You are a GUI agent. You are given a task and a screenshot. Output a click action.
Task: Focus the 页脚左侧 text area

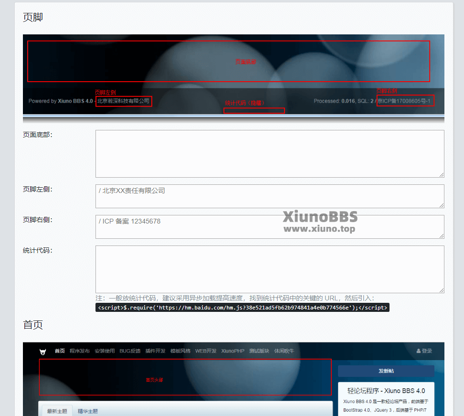270,196
